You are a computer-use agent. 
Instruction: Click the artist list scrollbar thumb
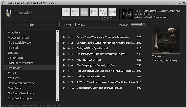point(58,49)
